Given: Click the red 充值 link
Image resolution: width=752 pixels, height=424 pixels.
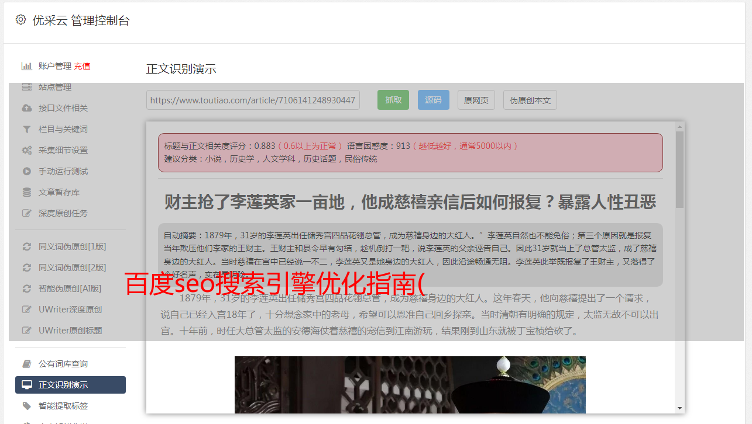Looking at the screenshot, I should click(x=82, y=66).
